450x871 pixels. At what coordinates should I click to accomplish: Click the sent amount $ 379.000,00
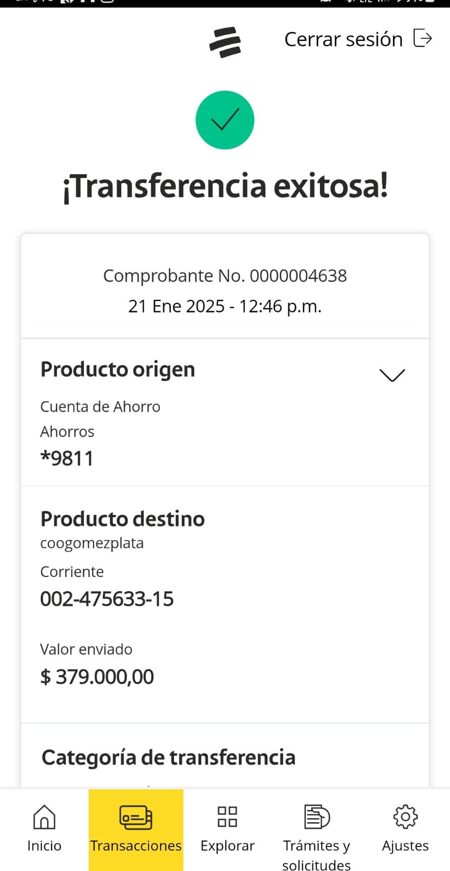(x=97, y=677)
